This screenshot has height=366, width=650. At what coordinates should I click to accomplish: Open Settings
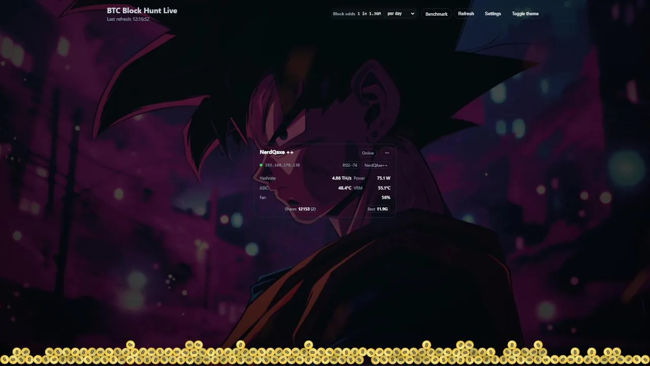click(493, 14)
